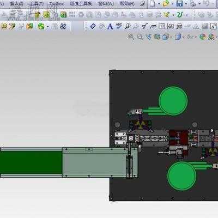218x218 pixels.
Task: Open the 窗口 (Window) menu
Action: [x=106, y=3]
